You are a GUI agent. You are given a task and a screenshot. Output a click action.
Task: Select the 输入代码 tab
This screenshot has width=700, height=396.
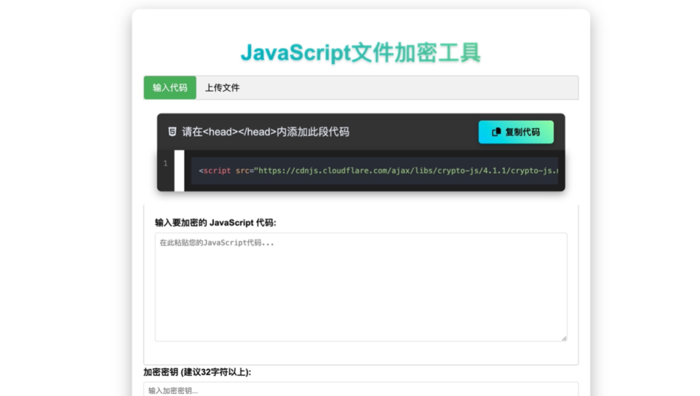click(x=170, y=88)
